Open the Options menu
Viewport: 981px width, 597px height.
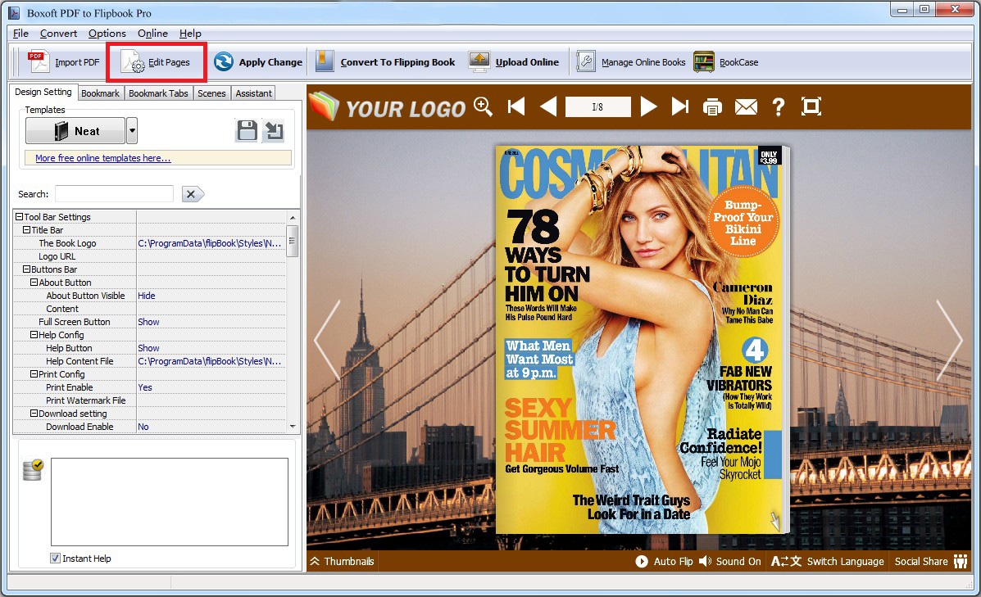point(107,33)
